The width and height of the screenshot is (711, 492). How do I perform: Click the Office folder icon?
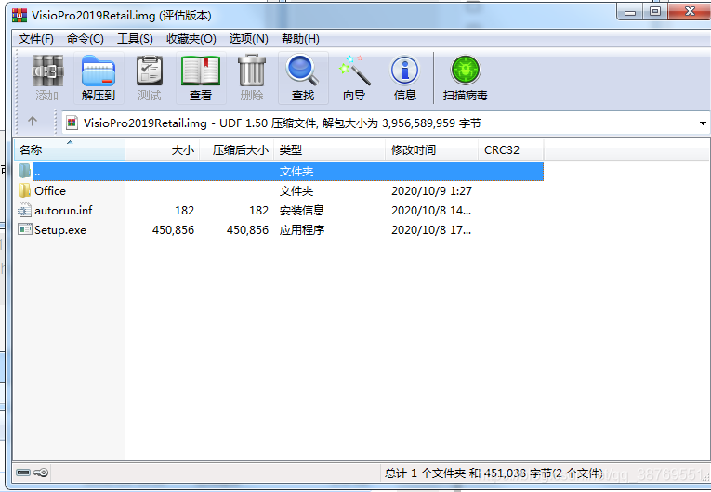coord(24,190)
